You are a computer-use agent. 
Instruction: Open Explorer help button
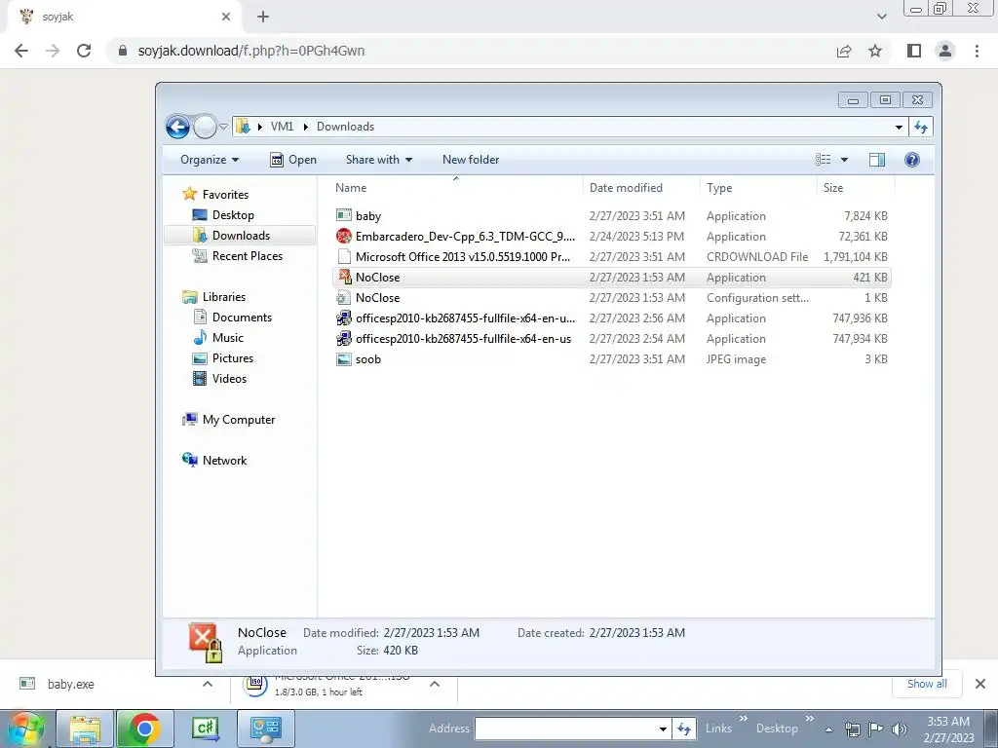pos(911,160)
